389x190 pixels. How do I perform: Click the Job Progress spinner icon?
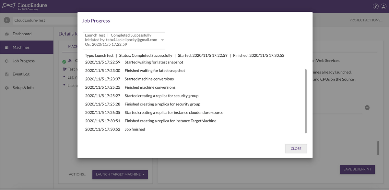(7, 61)
